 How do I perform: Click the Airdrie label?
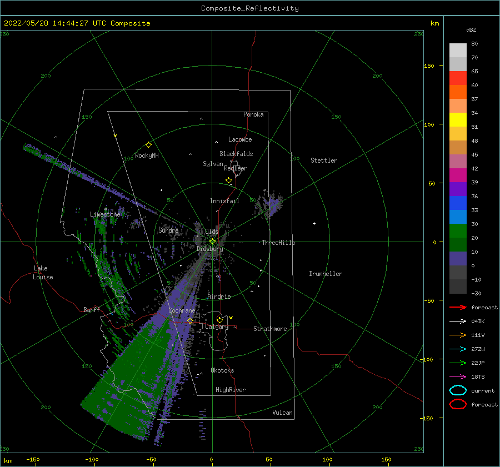click(x=219, y=297)
